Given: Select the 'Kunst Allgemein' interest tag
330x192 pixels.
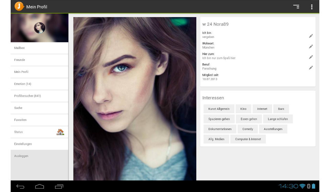Looking at the screenshot, I should pyautogui.click(x=219, y=109).
